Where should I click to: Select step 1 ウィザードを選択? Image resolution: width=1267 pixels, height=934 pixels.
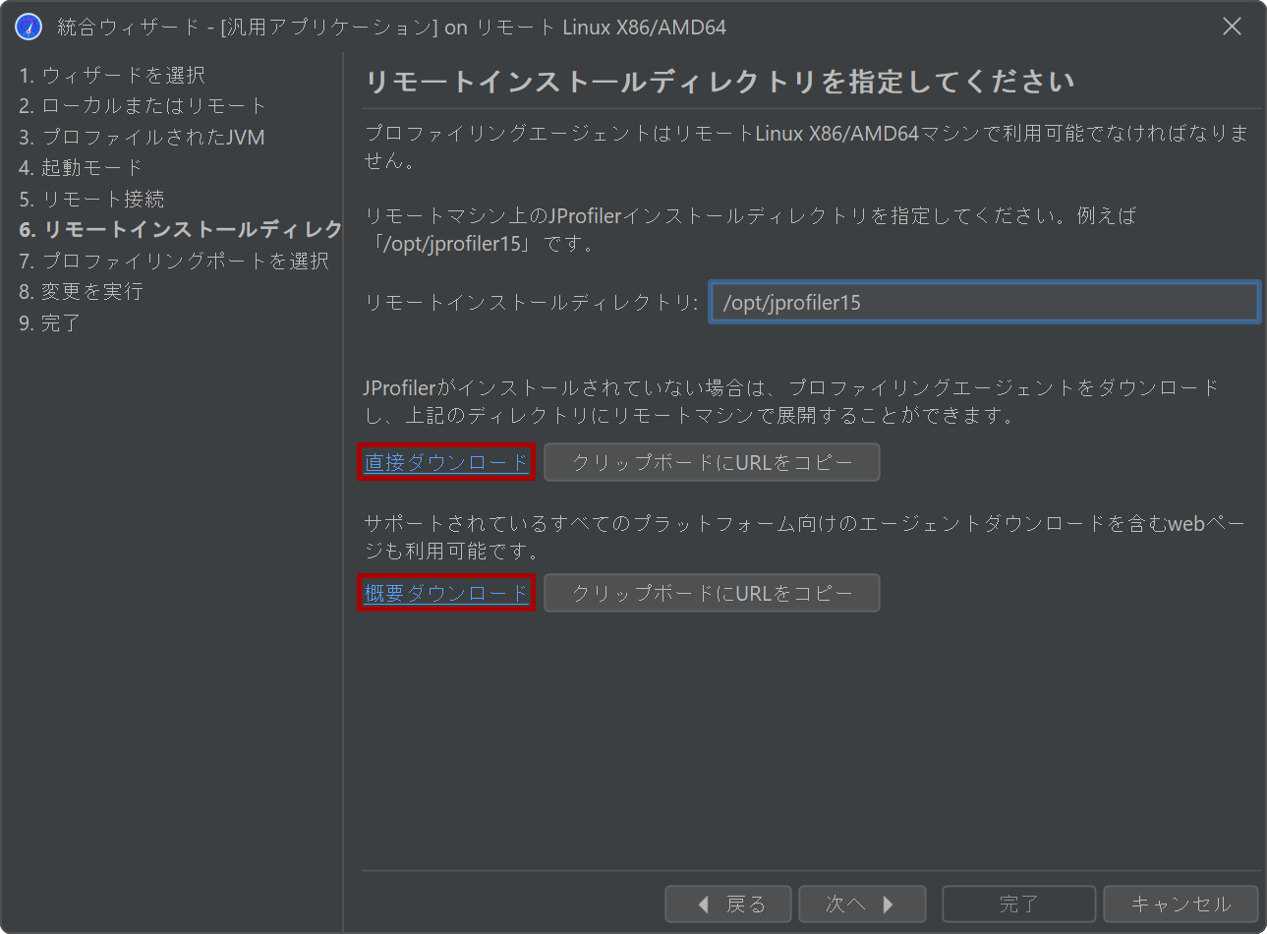point(112,75)
